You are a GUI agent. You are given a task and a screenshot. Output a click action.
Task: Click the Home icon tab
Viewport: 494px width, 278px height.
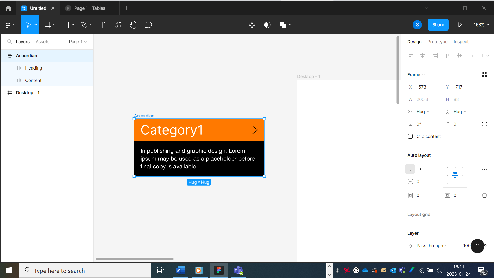pos(8,8)
